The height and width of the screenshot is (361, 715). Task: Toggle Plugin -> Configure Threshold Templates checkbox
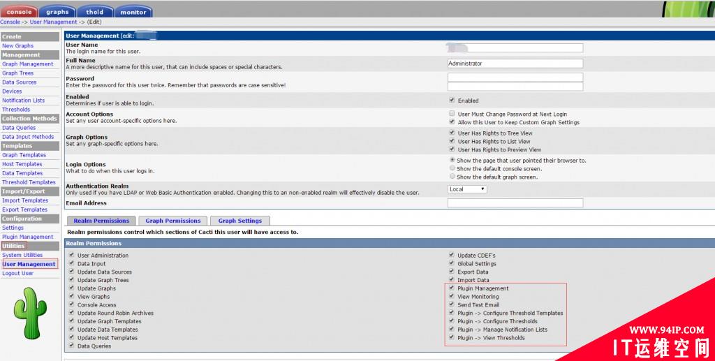coord(452,312)
